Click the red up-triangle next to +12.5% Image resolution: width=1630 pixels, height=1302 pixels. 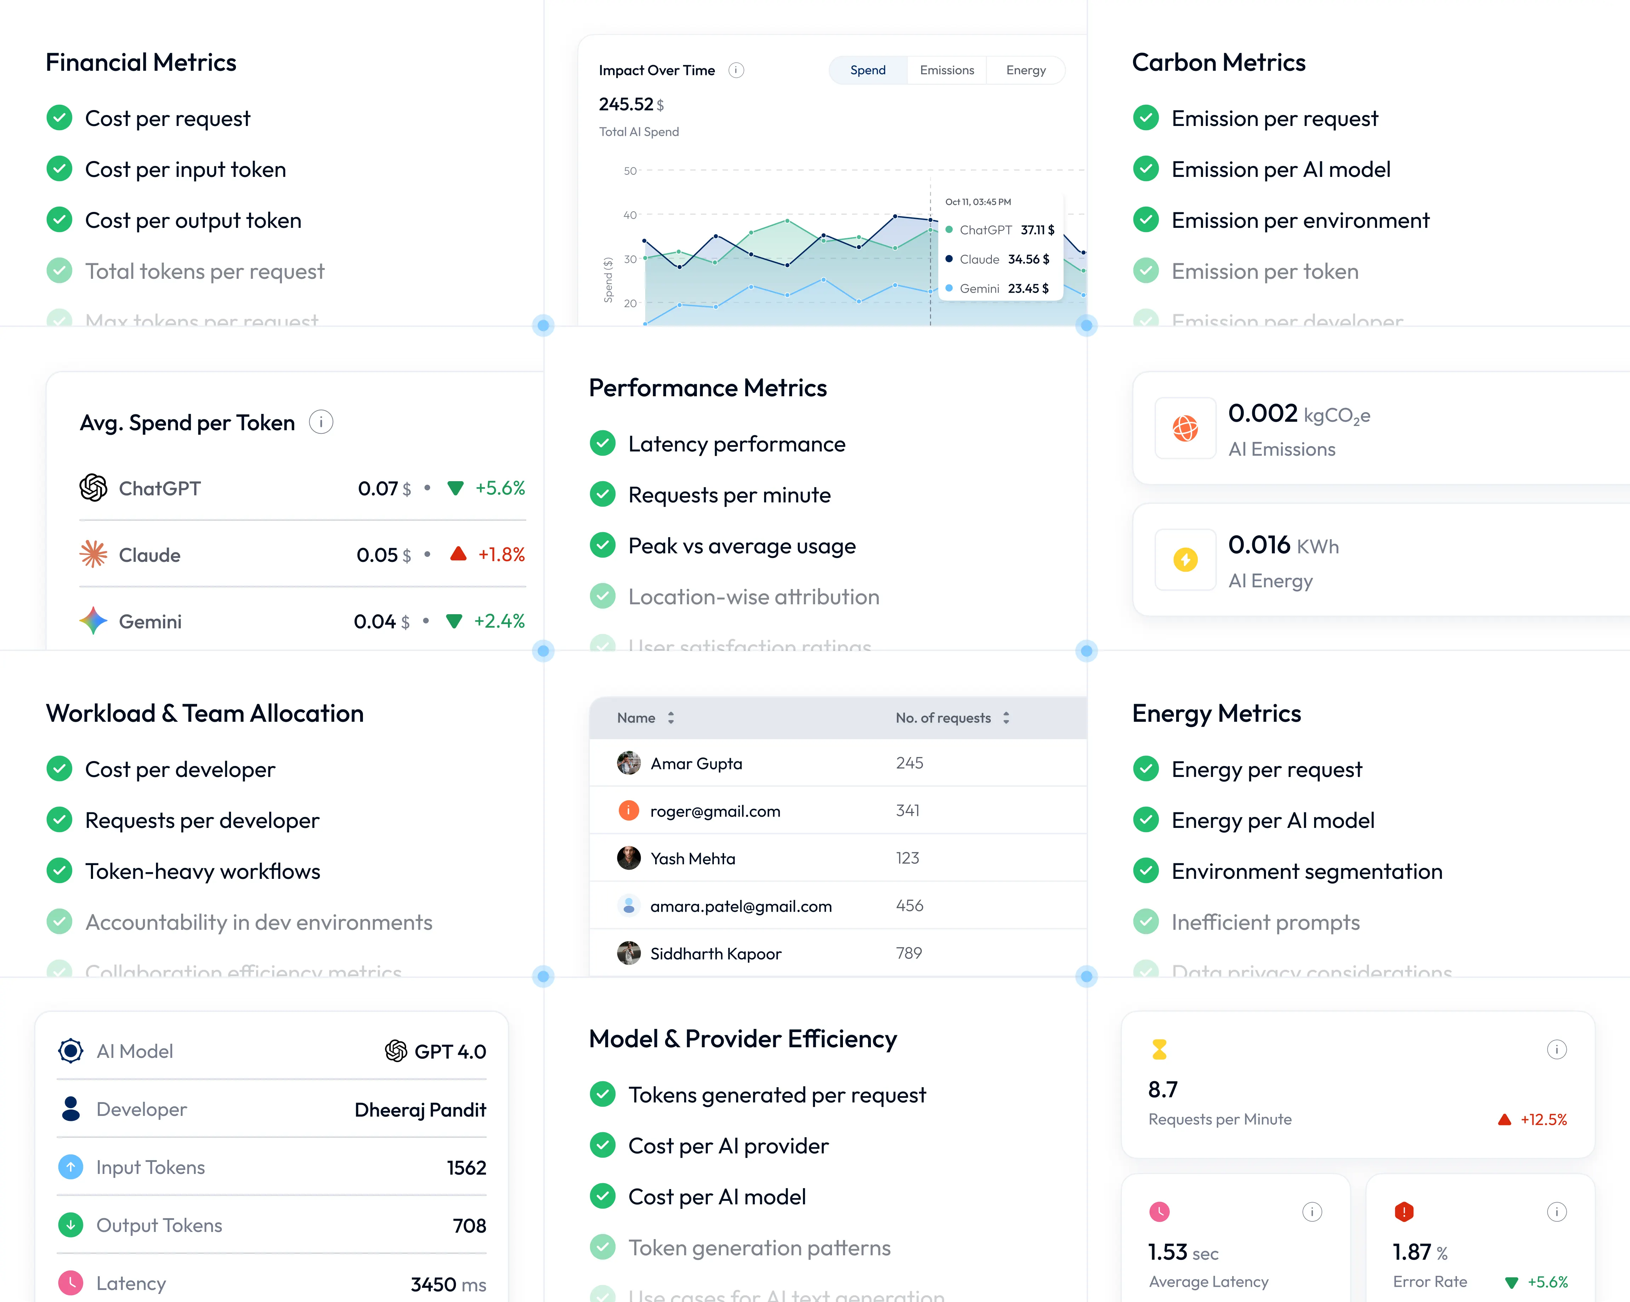point(1504,1119)
